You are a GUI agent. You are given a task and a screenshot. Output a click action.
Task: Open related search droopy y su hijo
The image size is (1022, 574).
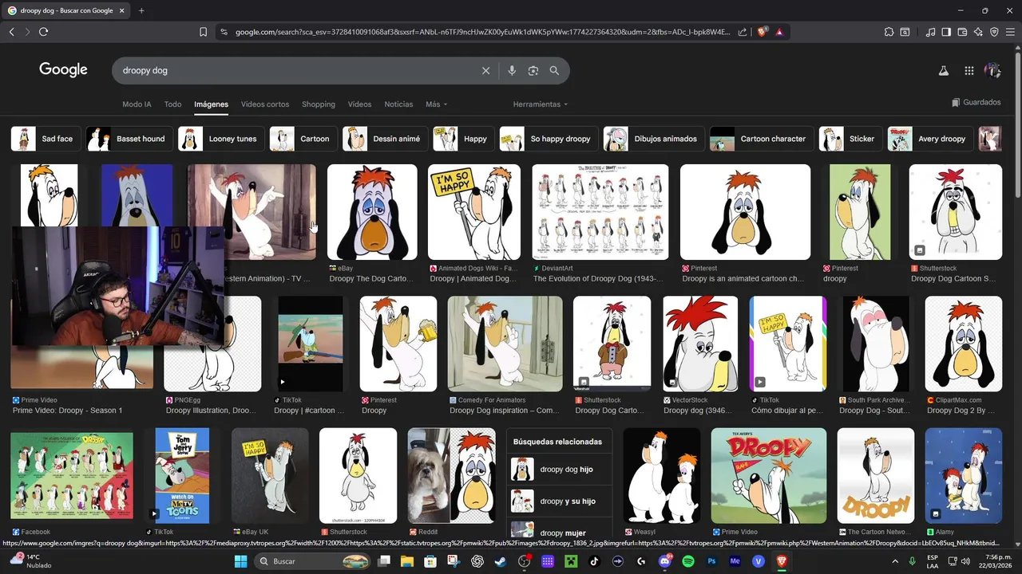coord(559,501)
